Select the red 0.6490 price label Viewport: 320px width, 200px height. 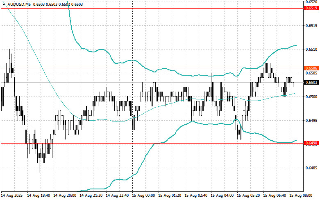coord(311,143)
